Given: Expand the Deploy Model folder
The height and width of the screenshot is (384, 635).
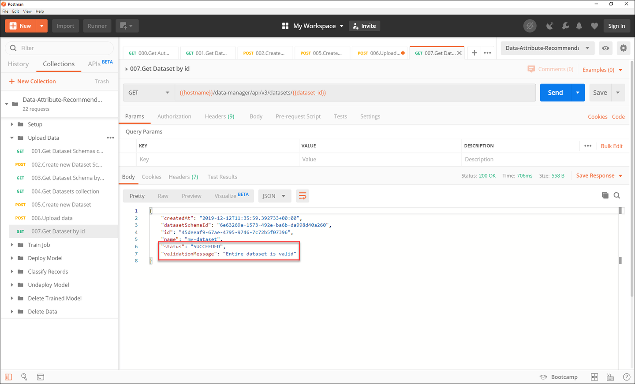Looking at the screenshot, I should click(x=12, y=258).
